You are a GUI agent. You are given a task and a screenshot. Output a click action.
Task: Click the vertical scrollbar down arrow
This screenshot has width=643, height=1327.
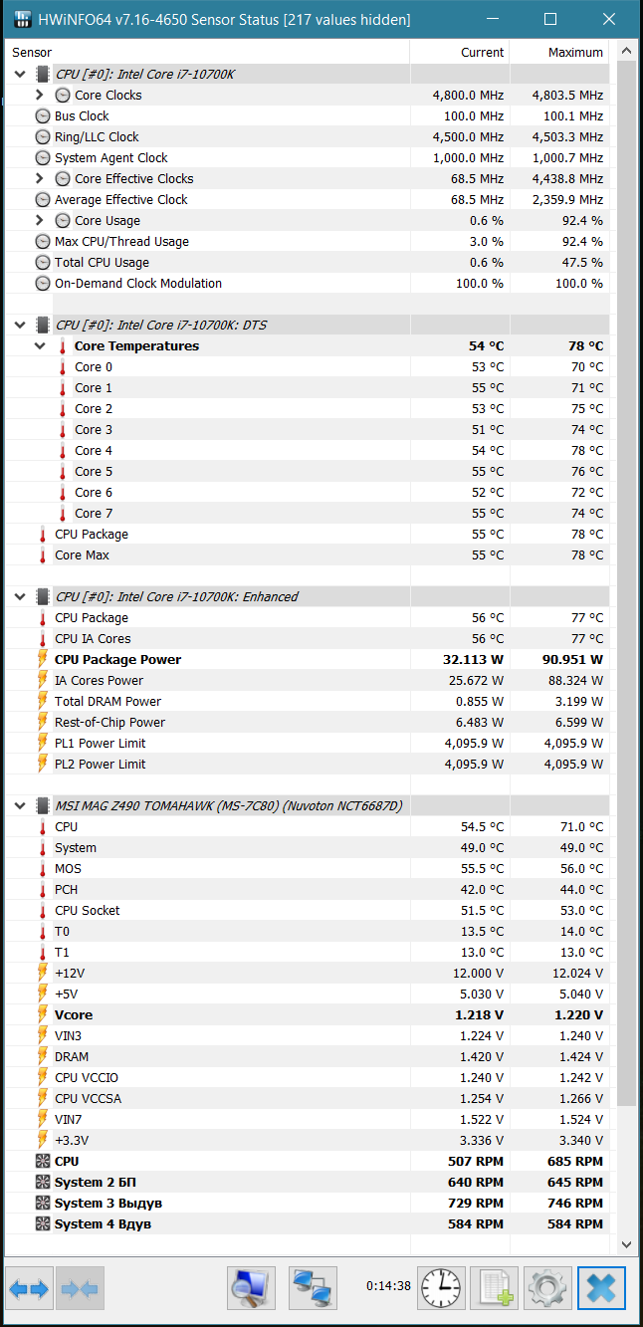click(x=626, y=1244)
